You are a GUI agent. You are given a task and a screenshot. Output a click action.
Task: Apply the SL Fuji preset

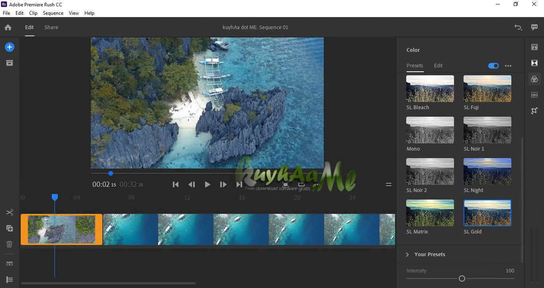(x=487, y=89)
